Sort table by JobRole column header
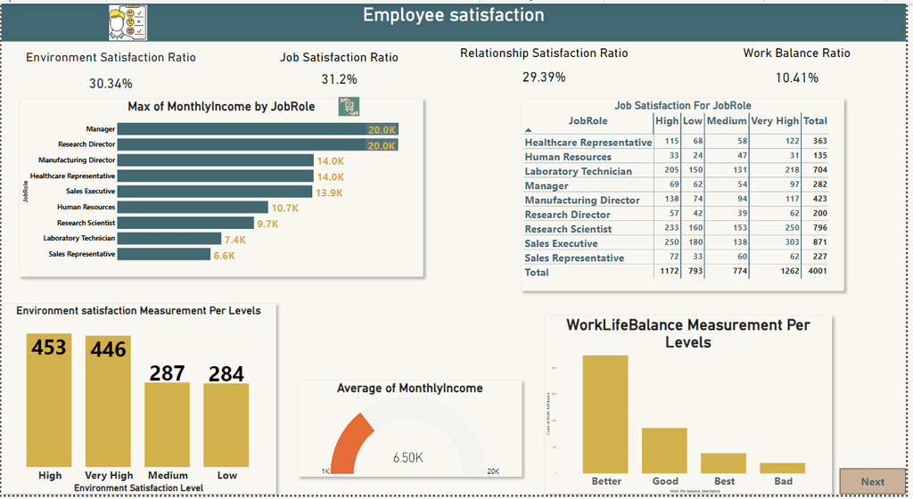Image resolution: width=913 pixels, height=499 pixels. 588,121
